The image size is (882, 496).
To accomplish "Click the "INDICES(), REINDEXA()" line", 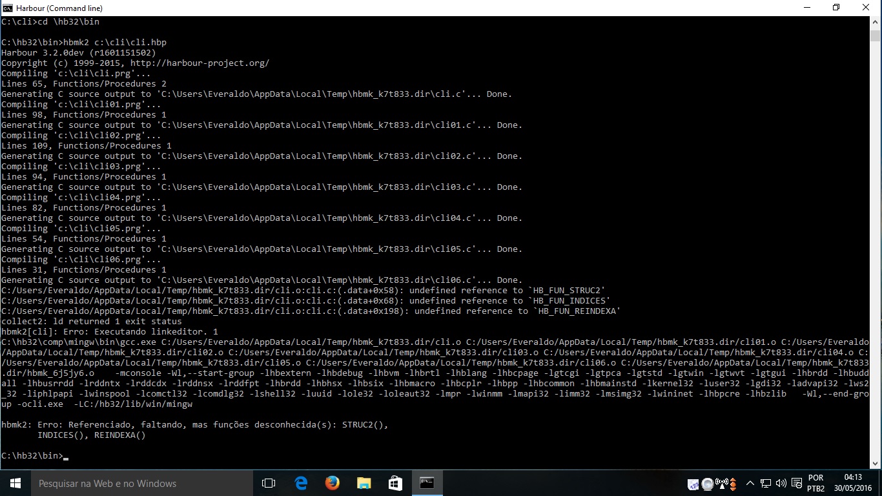I will tap(92, 435).
